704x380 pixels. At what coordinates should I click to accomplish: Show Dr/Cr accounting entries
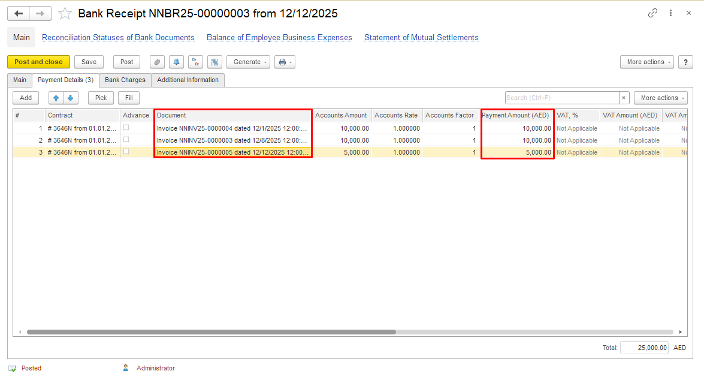click(196, 62)
